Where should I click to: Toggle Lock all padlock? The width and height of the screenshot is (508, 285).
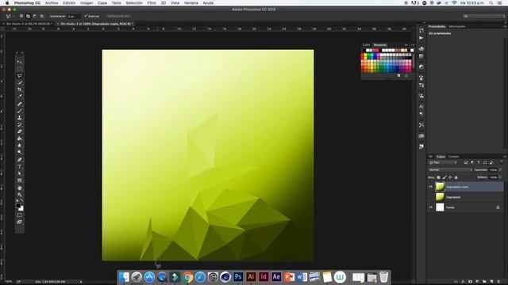click(x=456, y=177)
